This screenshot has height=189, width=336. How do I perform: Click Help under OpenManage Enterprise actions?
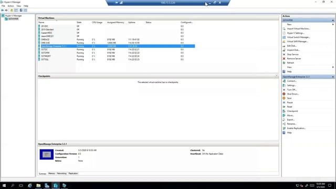coord(289,133)
